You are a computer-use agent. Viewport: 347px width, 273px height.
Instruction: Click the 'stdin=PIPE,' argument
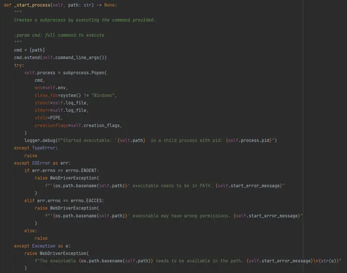(49, 118)
